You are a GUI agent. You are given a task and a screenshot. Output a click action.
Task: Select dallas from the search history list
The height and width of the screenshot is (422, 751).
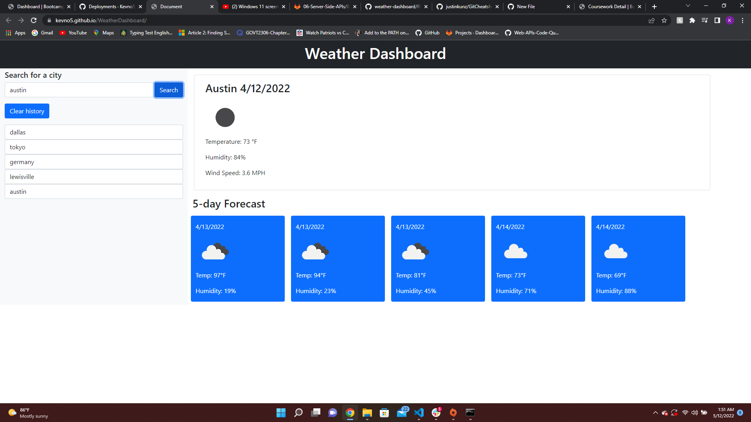click(x=93, y=132)
